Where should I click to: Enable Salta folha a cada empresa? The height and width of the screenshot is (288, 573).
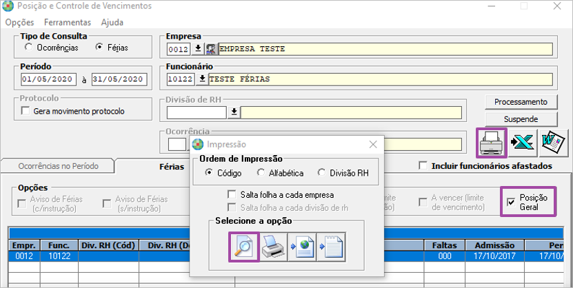coord(231,194)
